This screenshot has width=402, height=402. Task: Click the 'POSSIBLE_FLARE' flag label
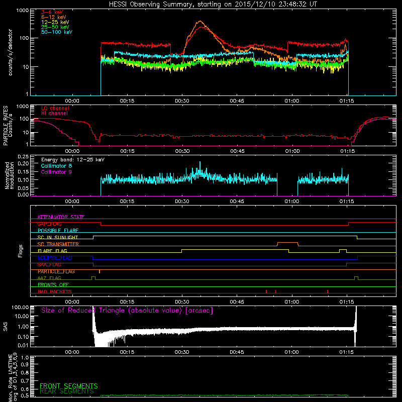[x=58, y=231]
